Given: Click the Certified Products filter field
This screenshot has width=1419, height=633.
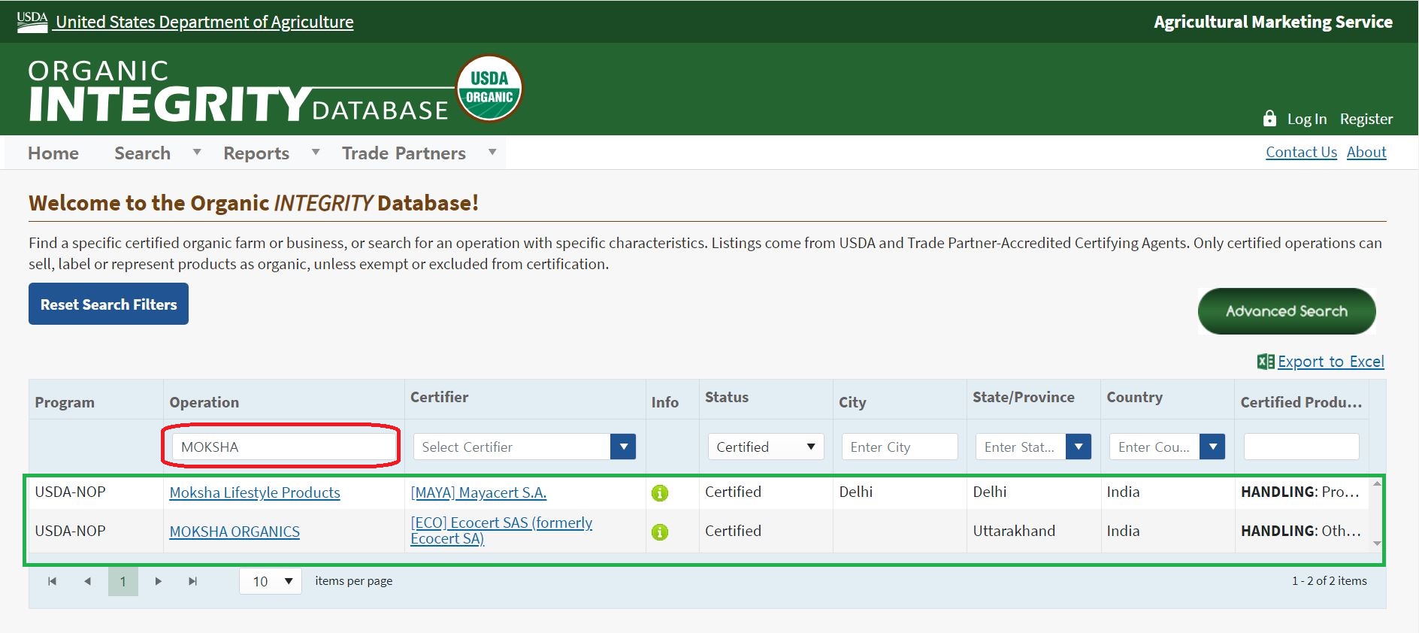Looking at the screenshot, I should pos(1301,447).
